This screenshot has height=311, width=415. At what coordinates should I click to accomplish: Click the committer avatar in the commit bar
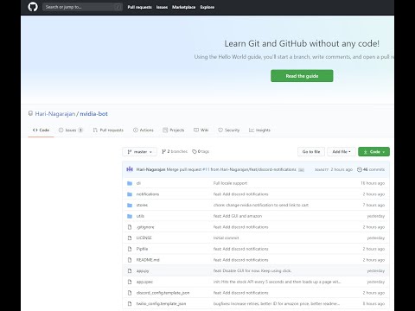coord(130,169)
